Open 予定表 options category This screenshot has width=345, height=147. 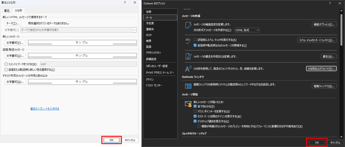160,23
